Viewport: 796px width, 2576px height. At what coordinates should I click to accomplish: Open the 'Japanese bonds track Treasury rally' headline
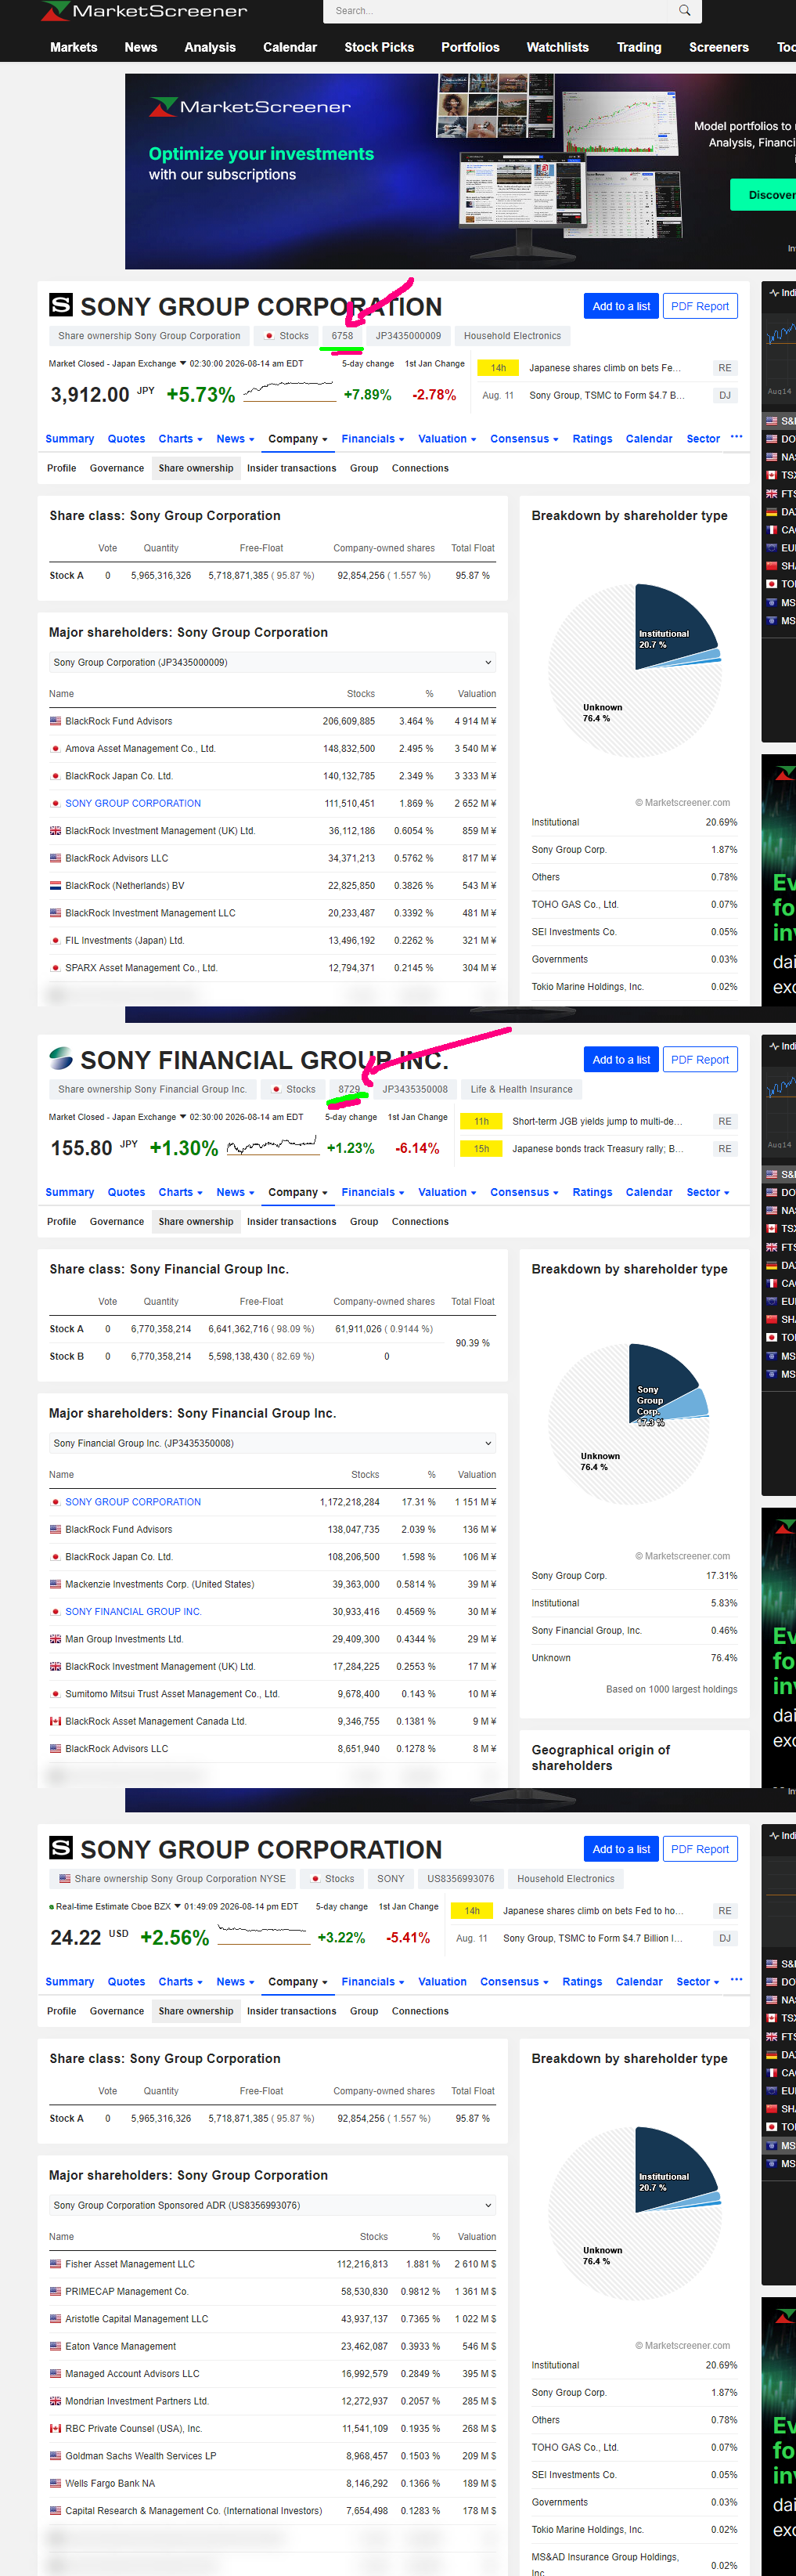click(x=598, y=1149)
